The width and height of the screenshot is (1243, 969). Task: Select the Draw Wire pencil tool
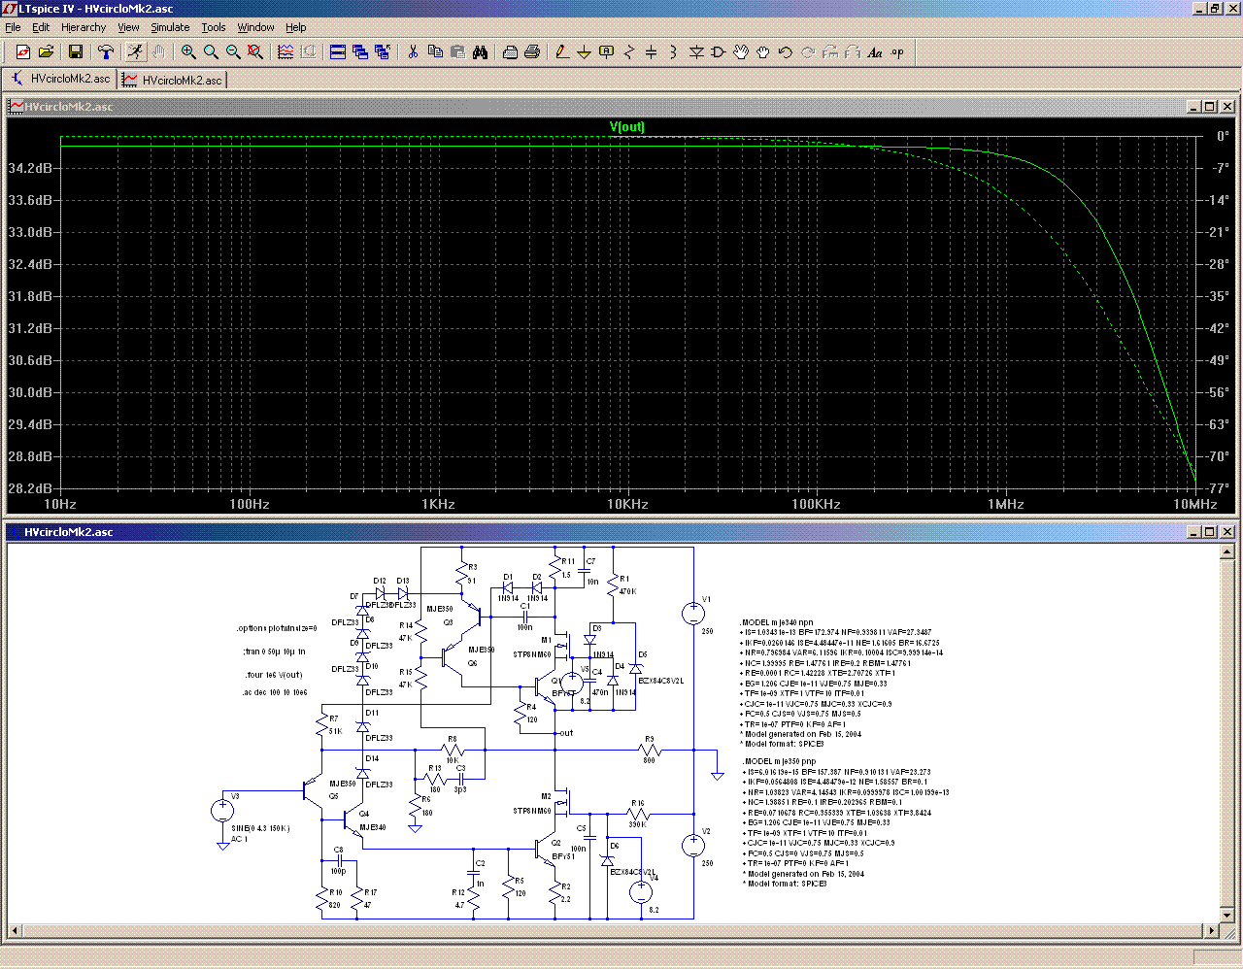[561, 52]
